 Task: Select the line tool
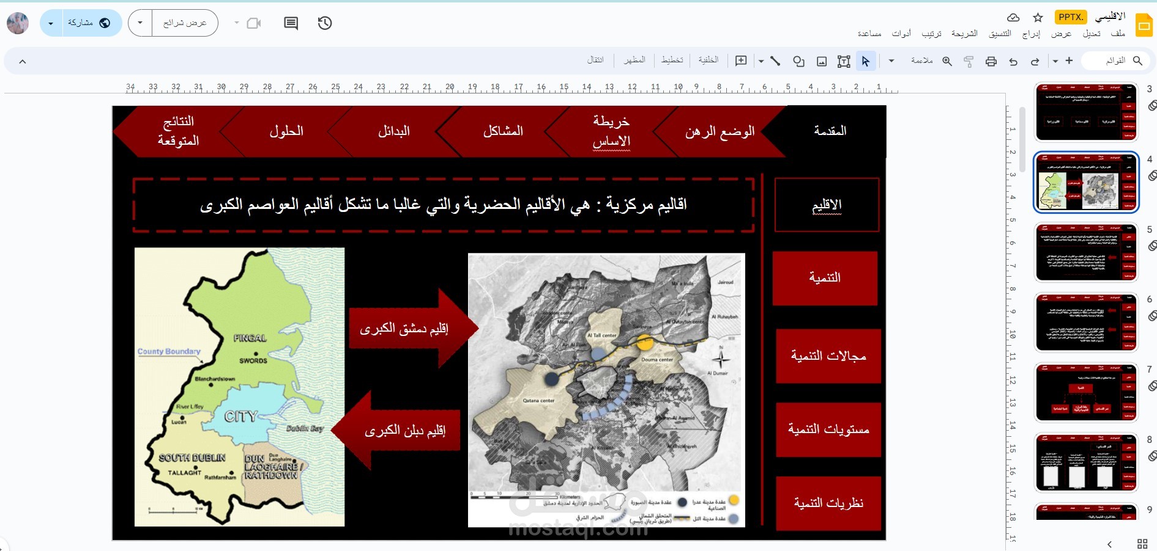click(775, 61)
